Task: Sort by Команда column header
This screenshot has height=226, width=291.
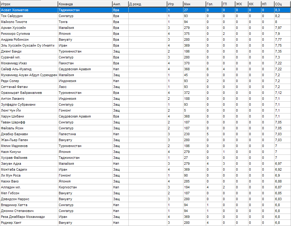Action: point(85,4)
